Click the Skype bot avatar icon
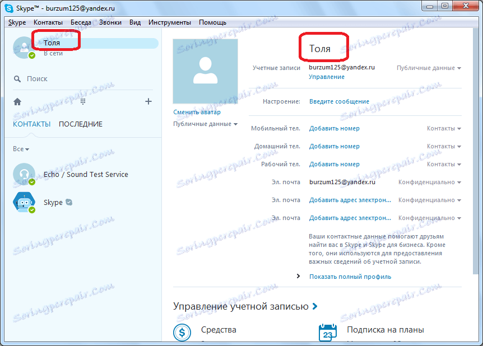The height and width of the screenshot is (346, 483). [24, 202]
